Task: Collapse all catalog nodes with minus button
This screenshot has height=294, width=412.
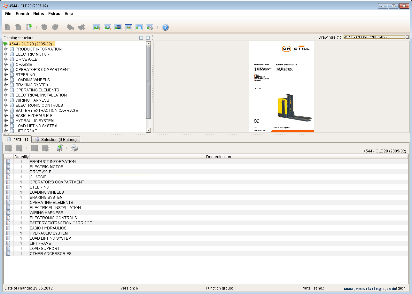Action: click(148, 38)
